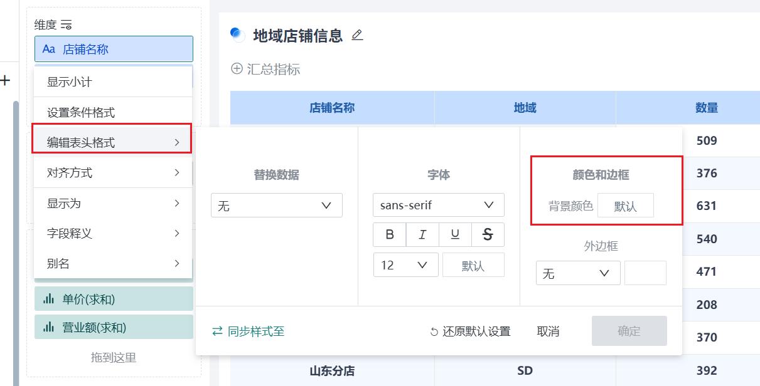
Task: Open the sans-serif font family dropdown
Action: click(x=438, y=205)
